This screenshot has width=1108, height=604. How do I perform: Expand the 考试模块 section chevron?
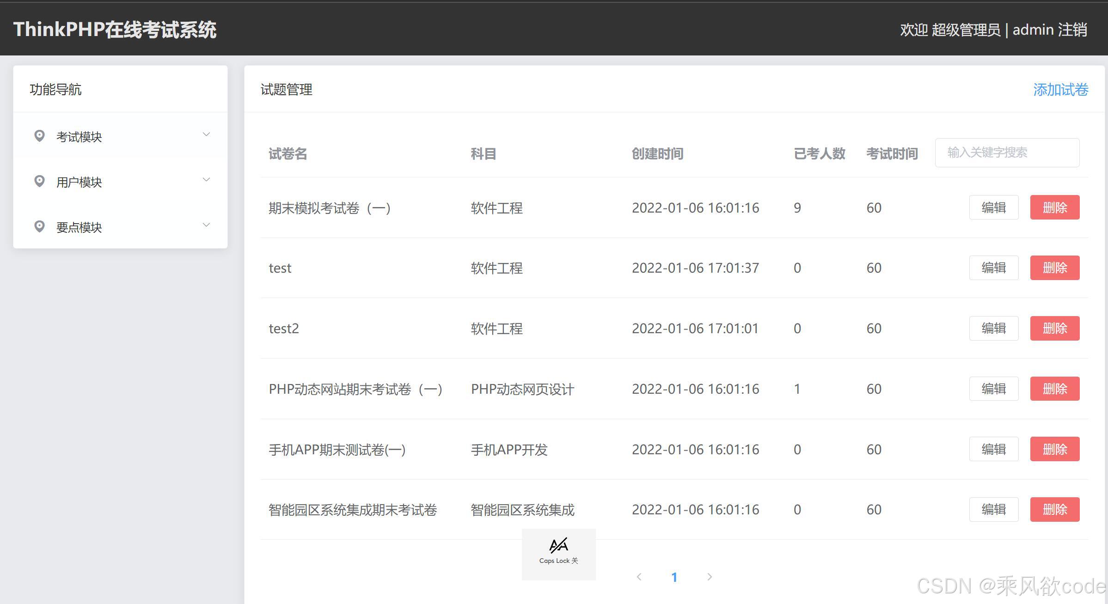coord(206,134)
